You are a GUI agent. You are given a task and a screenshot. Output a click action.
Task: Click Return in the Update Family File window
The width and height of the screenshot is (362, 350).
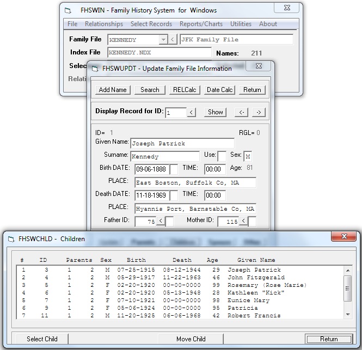tap(252, 90)
